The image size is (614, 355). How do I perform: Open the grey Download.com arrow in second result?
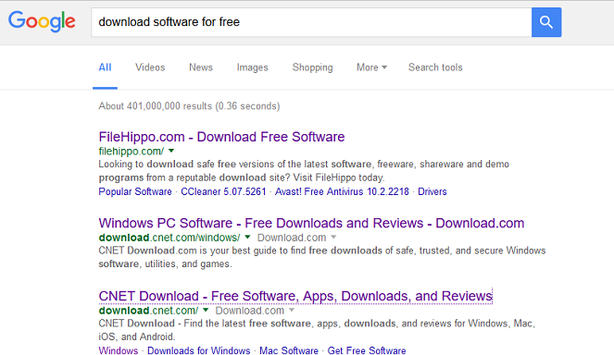click(333, 237)
